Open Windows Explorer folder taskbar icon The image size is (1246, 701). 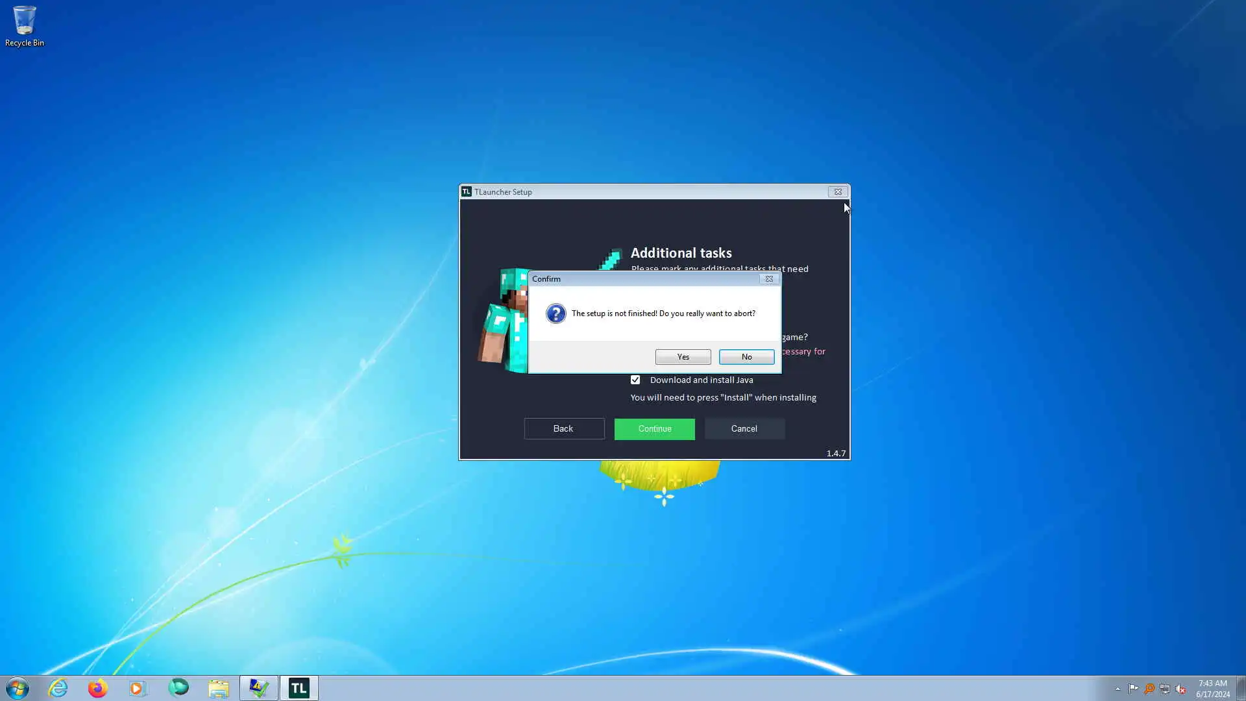click(x=219, y=688)
